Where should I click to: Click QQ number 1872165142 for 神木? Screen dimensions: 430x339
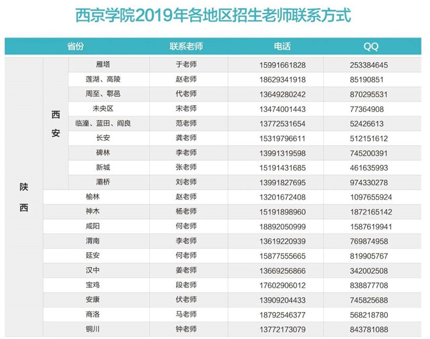click(x=371, y=212)
